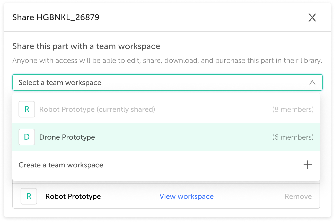Remove Robot Prototype workspace sharing
Screen dimensions: 335x222
pyautogui.click(x=298, y=197)
